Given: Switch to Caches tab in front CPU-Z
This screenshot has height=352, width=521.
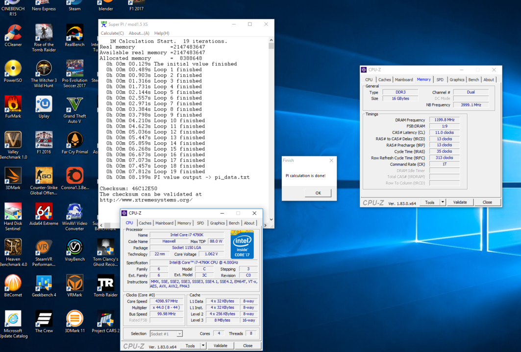Looking at the screenshot, I should (145, 223).
